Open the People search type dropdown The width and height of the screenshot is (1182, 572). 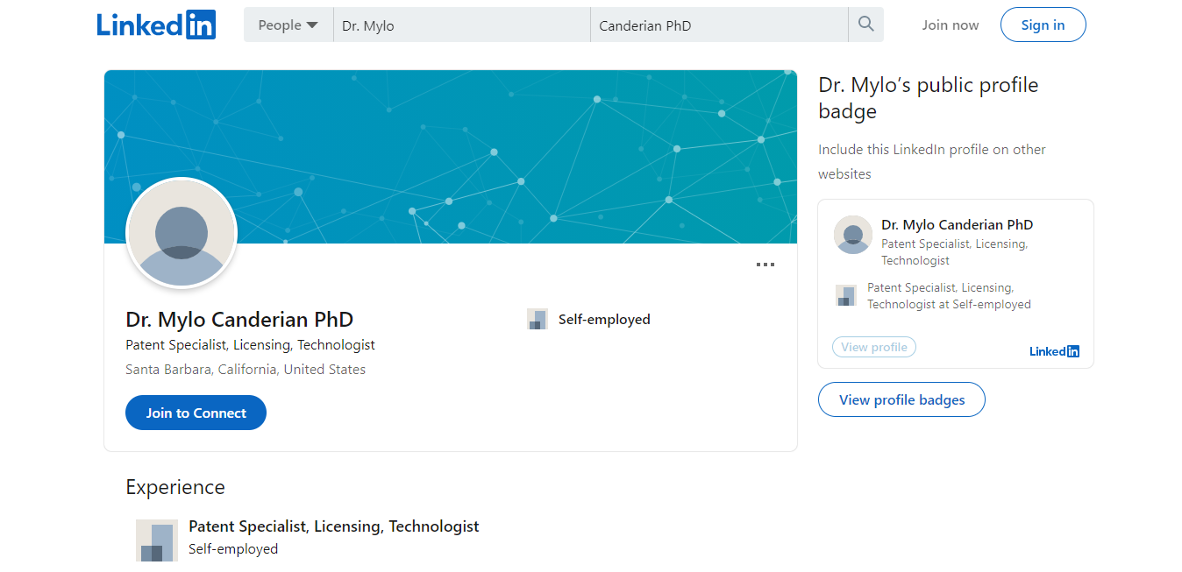pos(288,25)
